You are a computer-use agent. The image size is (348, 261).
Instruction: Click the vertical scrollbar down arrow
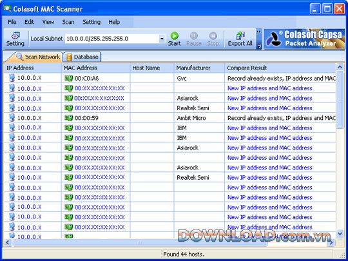click(x=340, y=234)
